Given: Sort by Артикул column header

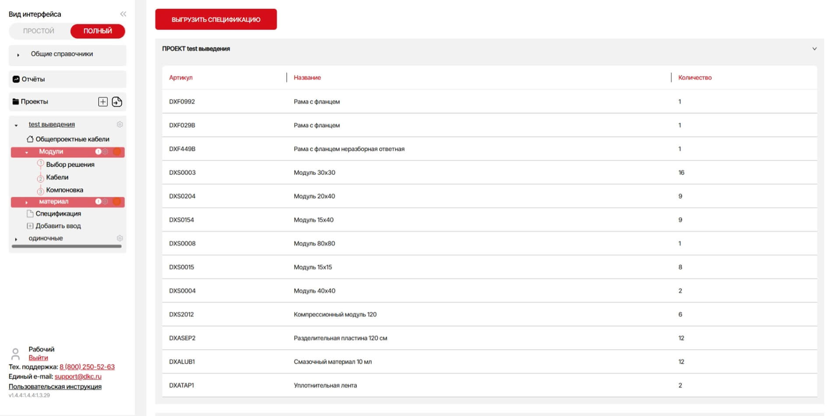Looking at the screenshot, I should pyautogui.click(x=181, y=78).
